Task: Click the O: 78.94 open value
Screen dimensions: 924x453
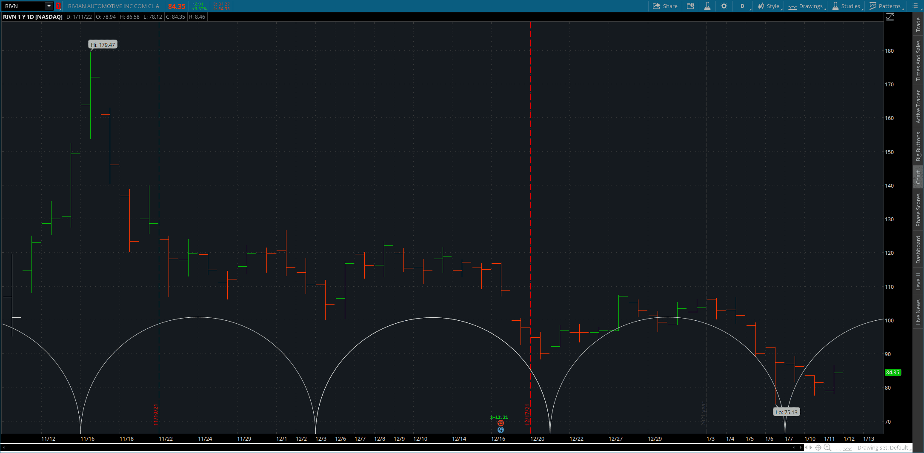Action: coord(106,17)
